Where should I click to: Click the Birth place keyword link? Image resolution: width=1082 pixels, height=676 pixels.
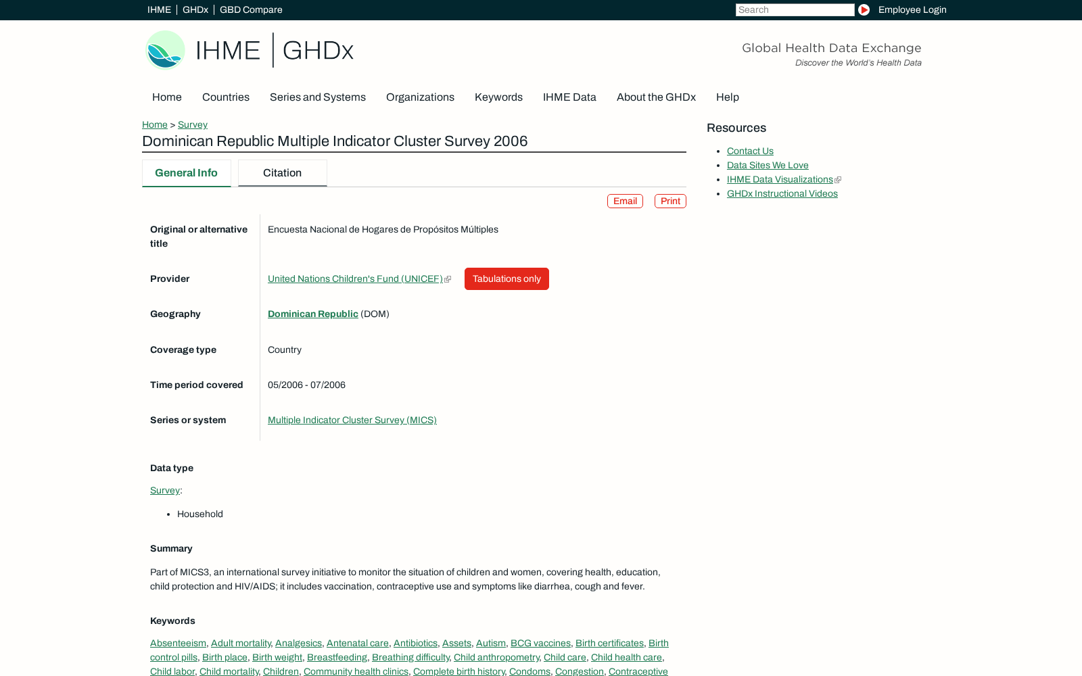[225, 657]
